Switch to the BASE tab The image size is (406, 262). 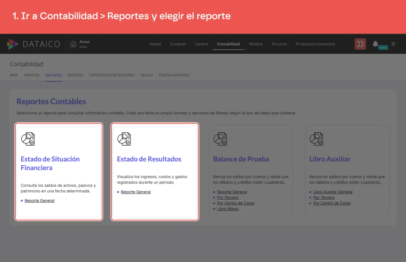pyautogui.click(x=14, y=75)
